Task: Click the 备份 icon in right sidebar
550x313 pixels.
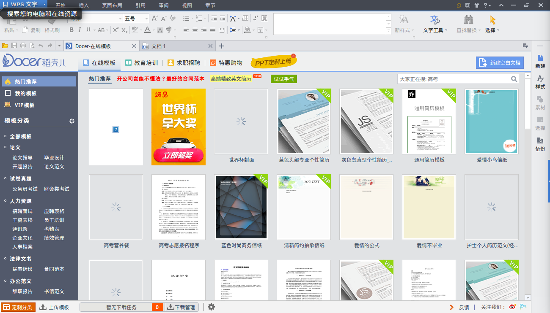Action: (540, 144)
